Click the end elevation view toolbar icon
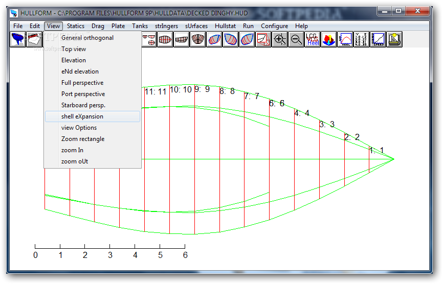The width and height of the screenshot is (443, 284). [198, 39]
